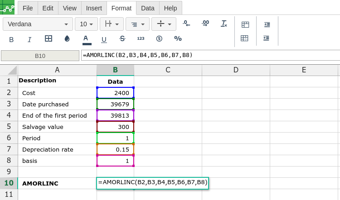Apply currency format icon

tap(159, 39)
